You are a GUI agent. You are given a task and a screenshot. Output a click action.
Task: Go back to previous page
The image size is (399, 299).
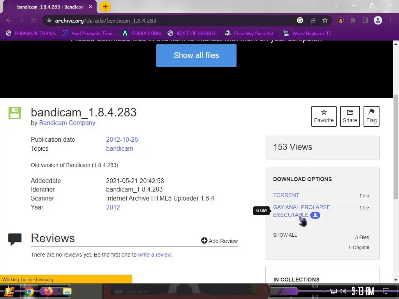coord(9,21)
